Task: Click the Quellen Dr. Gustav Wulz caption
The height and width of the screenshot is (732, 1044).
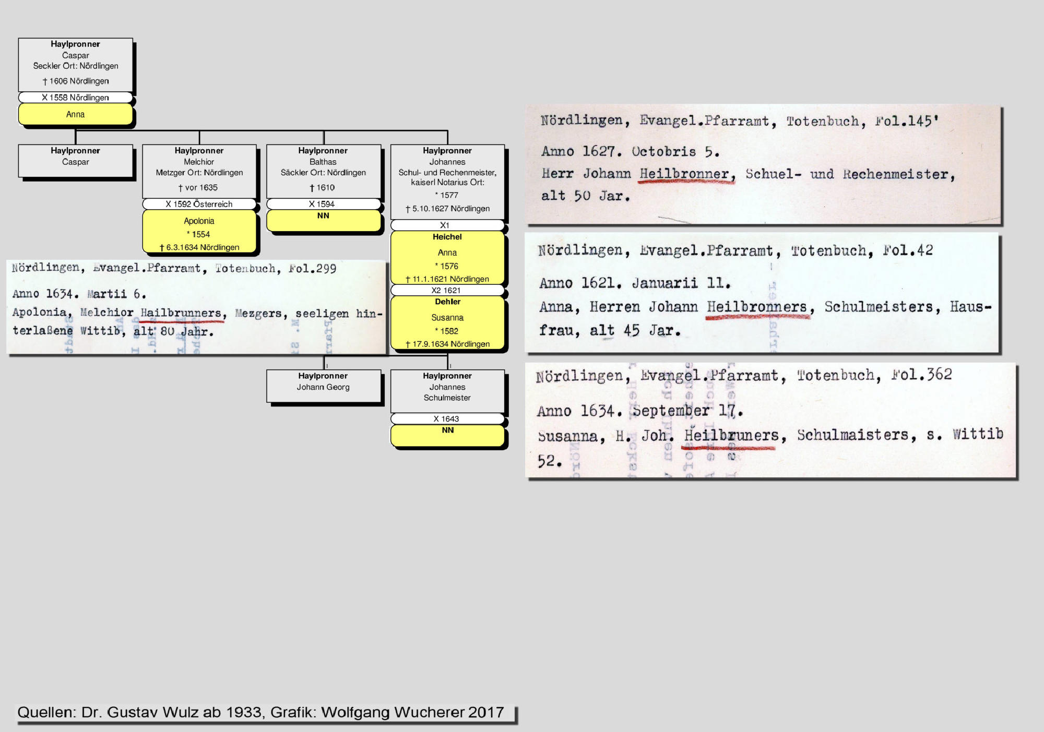Action: pos(261,712)
